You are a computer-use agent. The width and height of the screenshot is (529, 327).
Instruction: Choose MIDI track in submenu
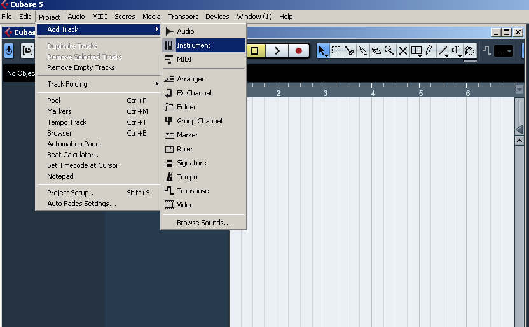pos(203,59)
